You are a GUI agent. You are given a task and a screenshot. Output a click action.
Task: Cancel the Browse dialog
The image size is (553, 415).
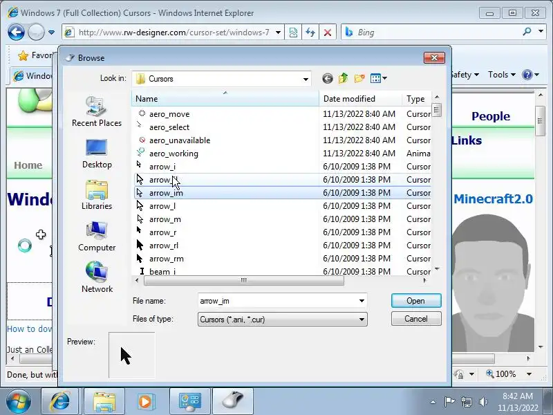[x=416, y=319]
